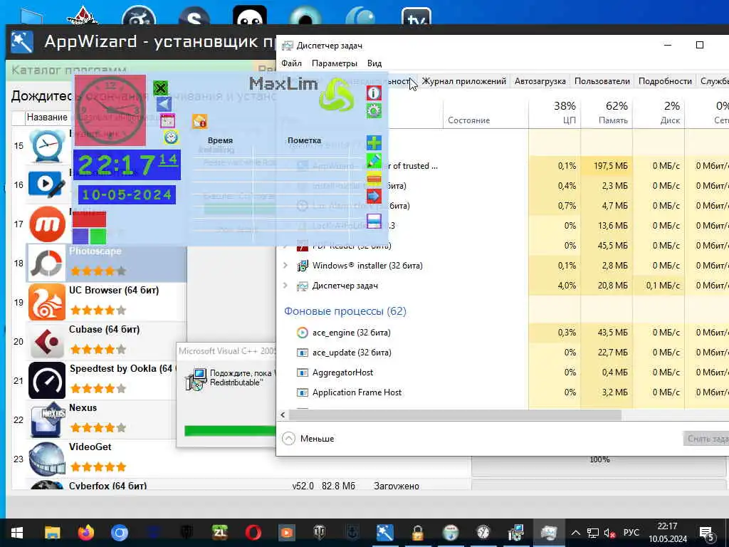Open File Explorer from the taskbar
The image size is (729, 547).
[52, 533]
